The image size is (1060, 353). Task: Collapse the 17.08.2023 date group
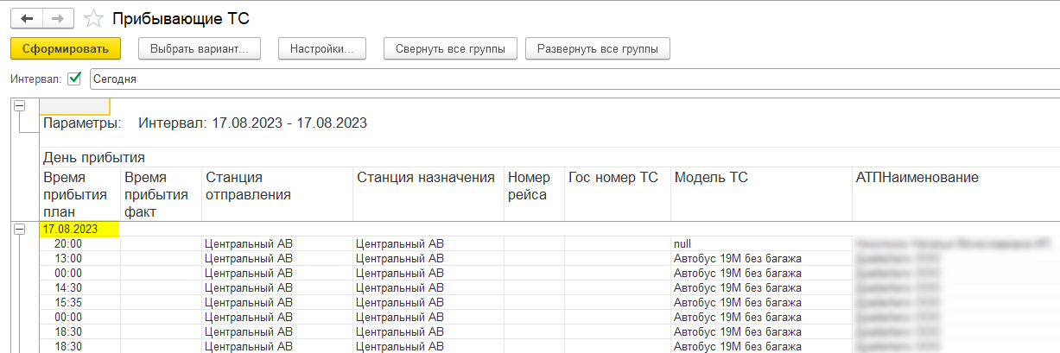[x=19, y=229]
